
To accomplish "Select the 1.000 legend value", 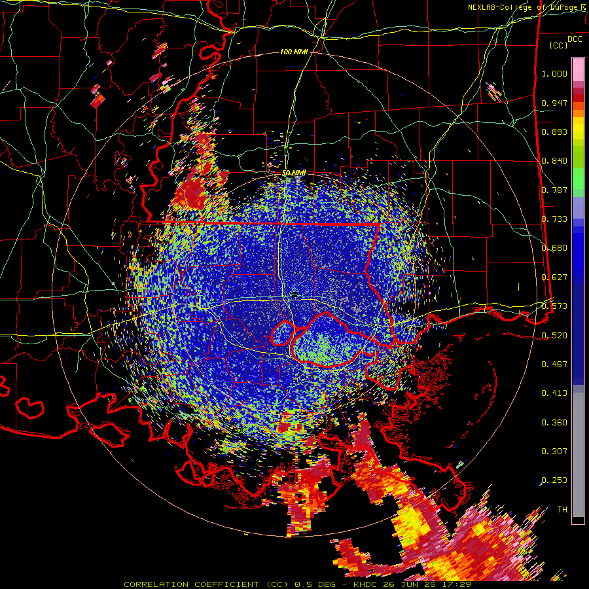I will tap(554, 73).
